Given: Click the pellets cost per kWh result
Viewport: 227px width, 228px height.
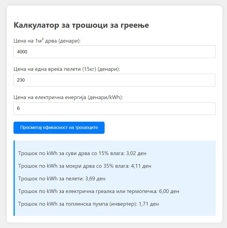Looking at the screenshot, I should click(x=62, y=178).
